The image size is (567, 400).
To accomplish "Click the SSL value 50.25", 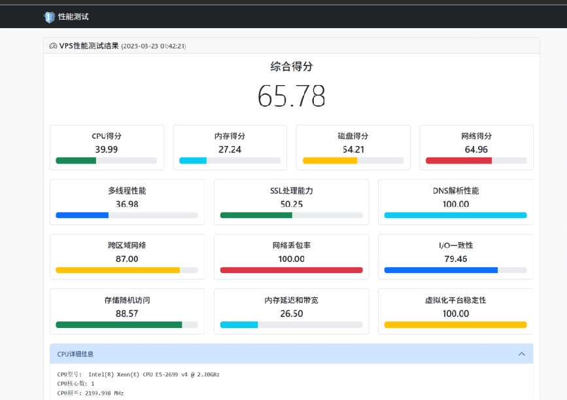I will point(292,204).
